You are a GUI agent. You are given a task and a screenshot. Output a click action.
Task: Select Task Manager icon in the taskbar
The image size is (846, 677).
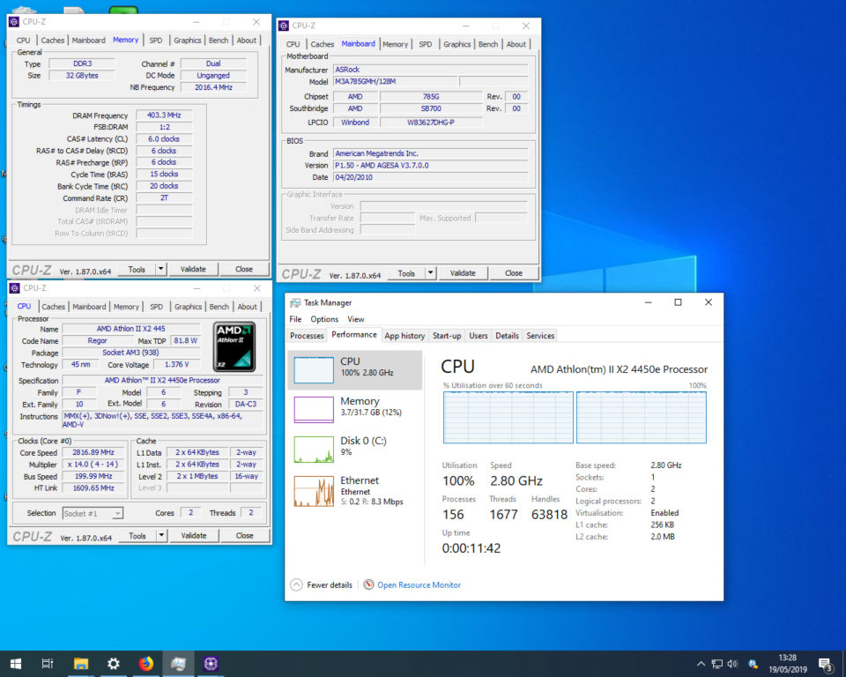(178, 664)
